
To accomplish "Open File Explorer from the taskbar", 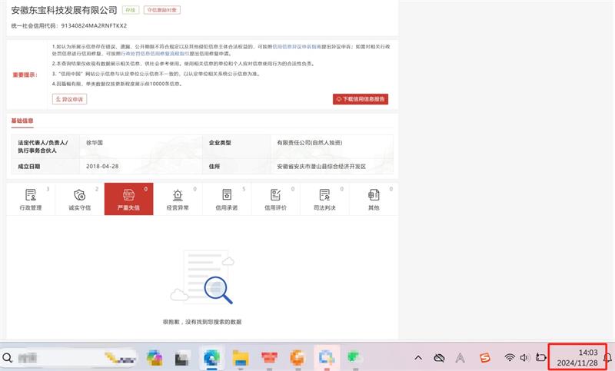I will (x=241, y=357).
